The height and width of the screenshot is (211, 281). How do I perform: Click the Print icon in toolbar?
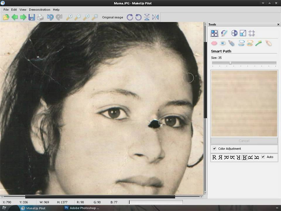point(40,17)
